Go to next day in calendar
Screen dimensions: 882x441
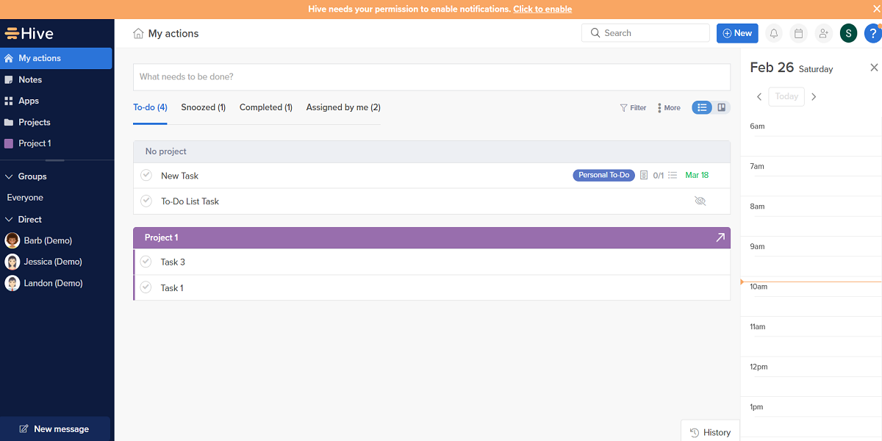click(x=814, y=96)
